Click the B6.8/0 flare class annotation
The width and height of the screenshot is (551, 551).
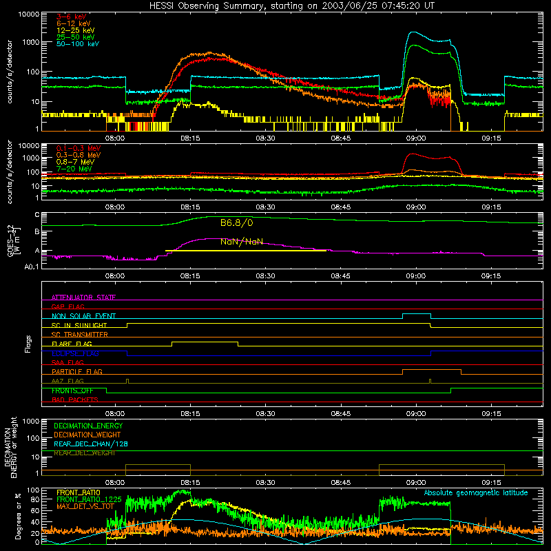click(236, 222)
